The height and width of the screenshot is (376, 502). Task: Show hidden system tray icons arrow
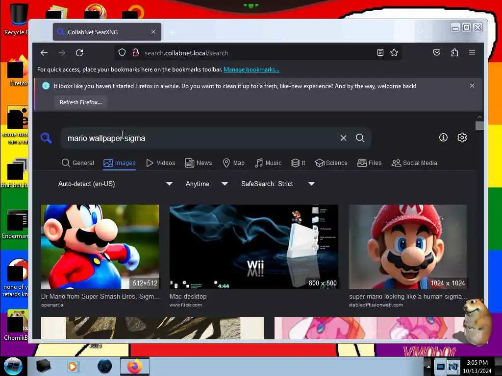click(x=428, y=366)
